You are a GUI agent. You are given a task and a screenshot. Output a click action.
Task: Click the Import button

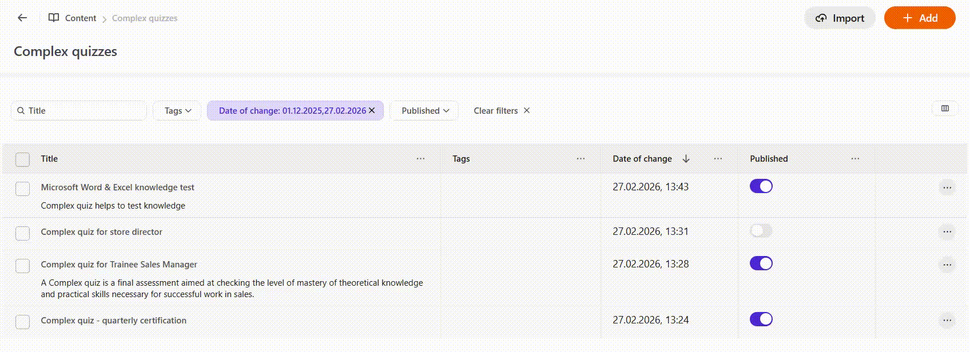coord(840,18)
